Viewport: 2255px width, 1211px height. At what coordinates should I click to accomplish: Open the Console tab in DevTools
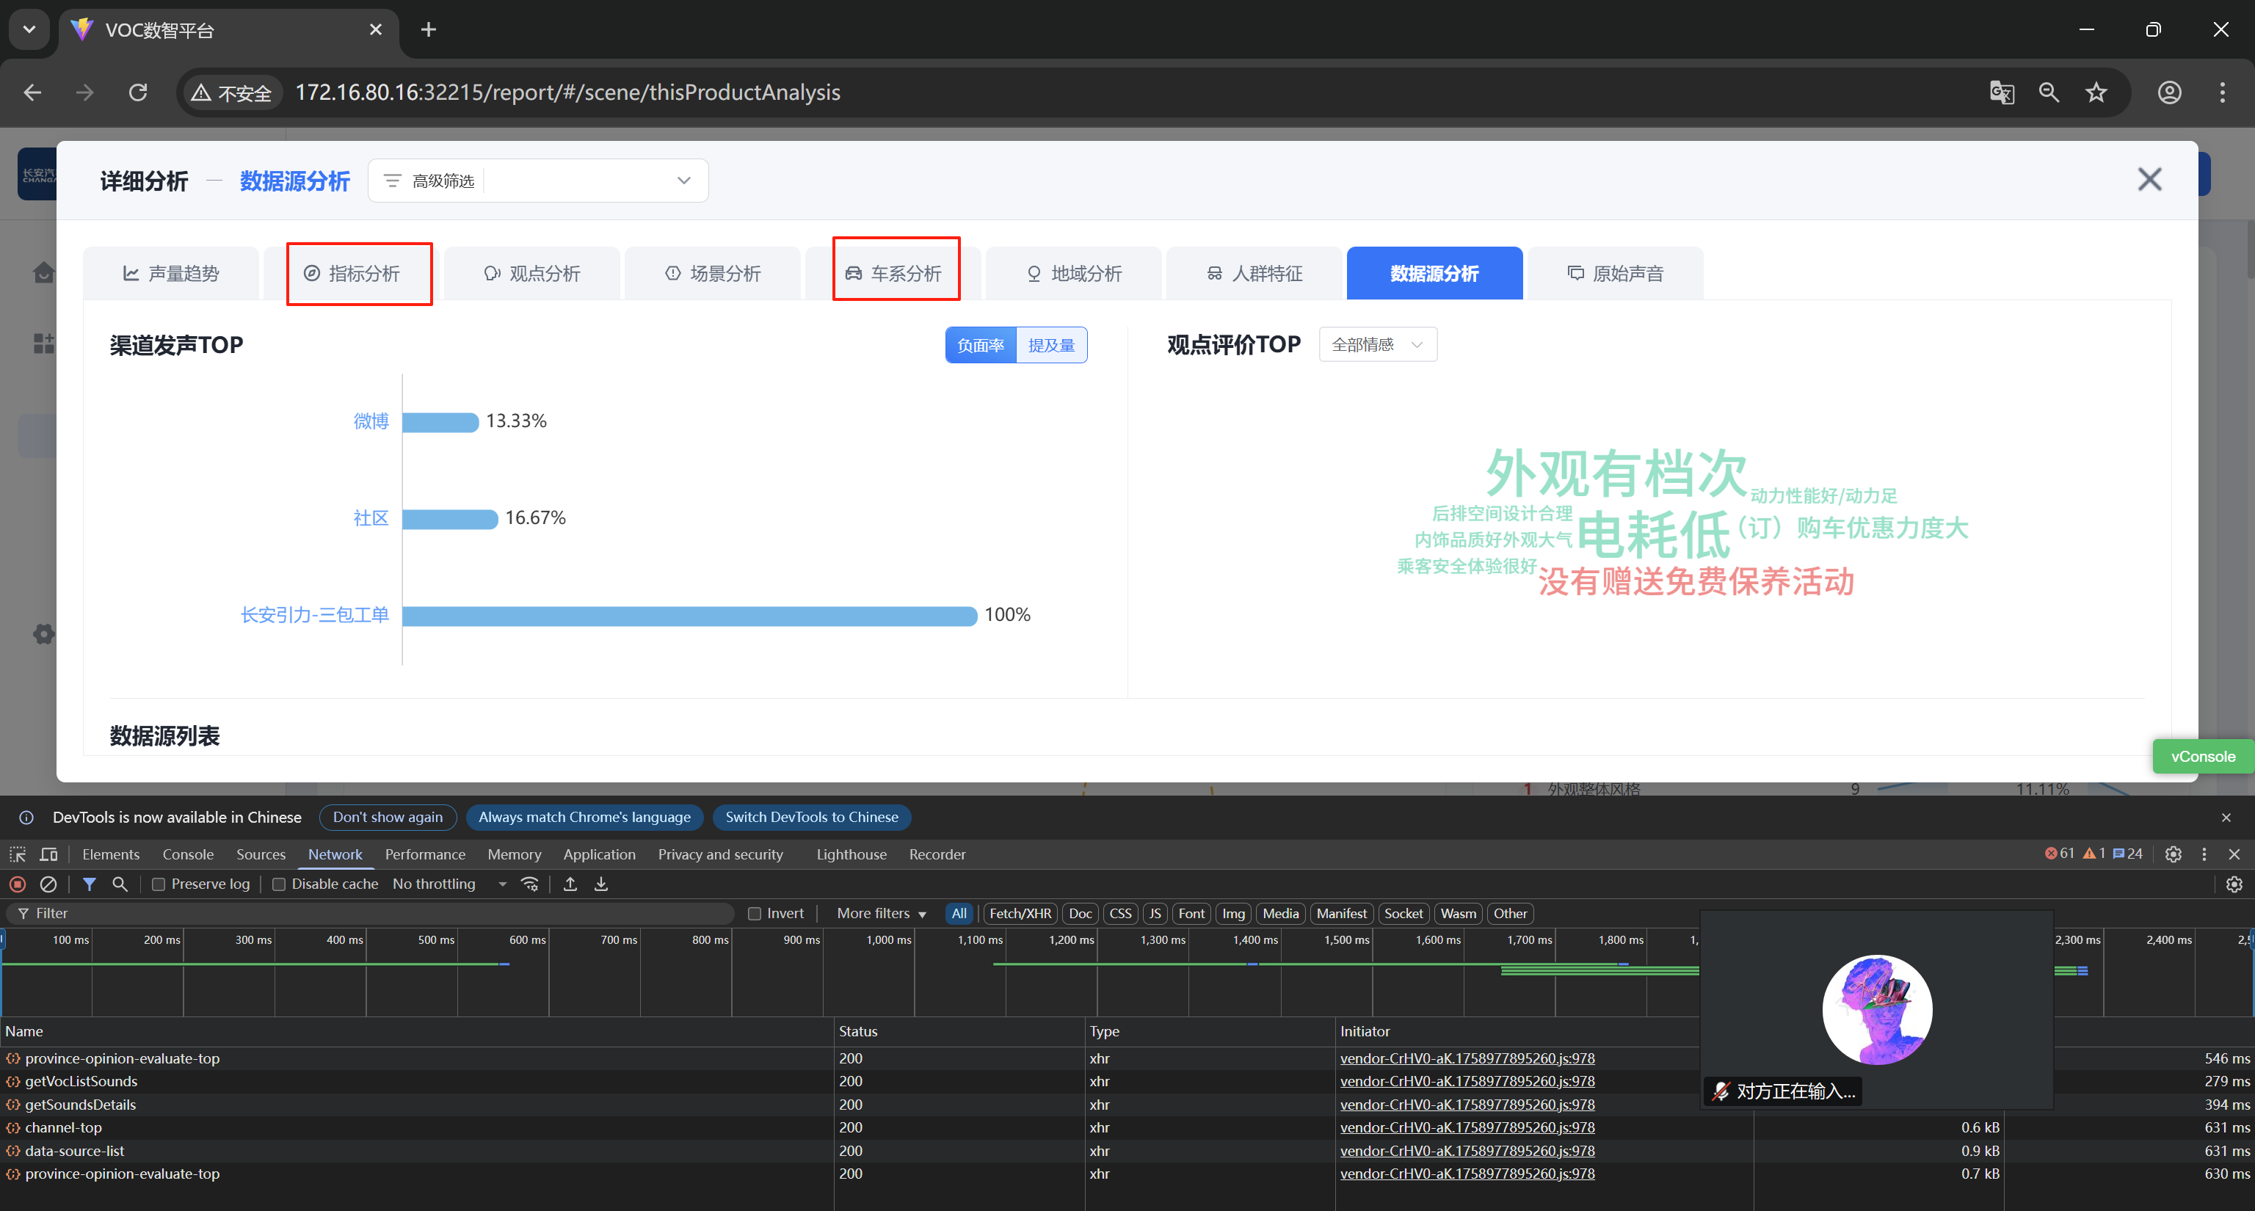pyautogui.click(x=187, y=854)
